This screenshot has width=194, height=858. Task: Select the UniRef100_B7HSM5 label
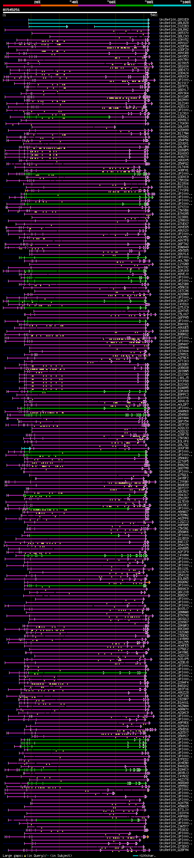pos(174,214)
